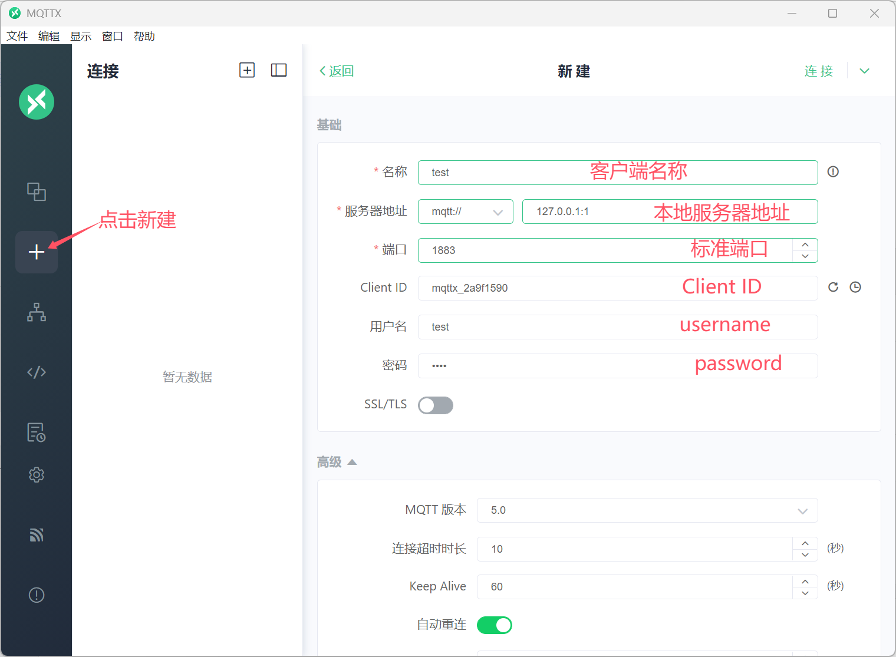This screenshot has height=657, width=896.
Task: Click the username input field
Action: (x=618, y=327)
